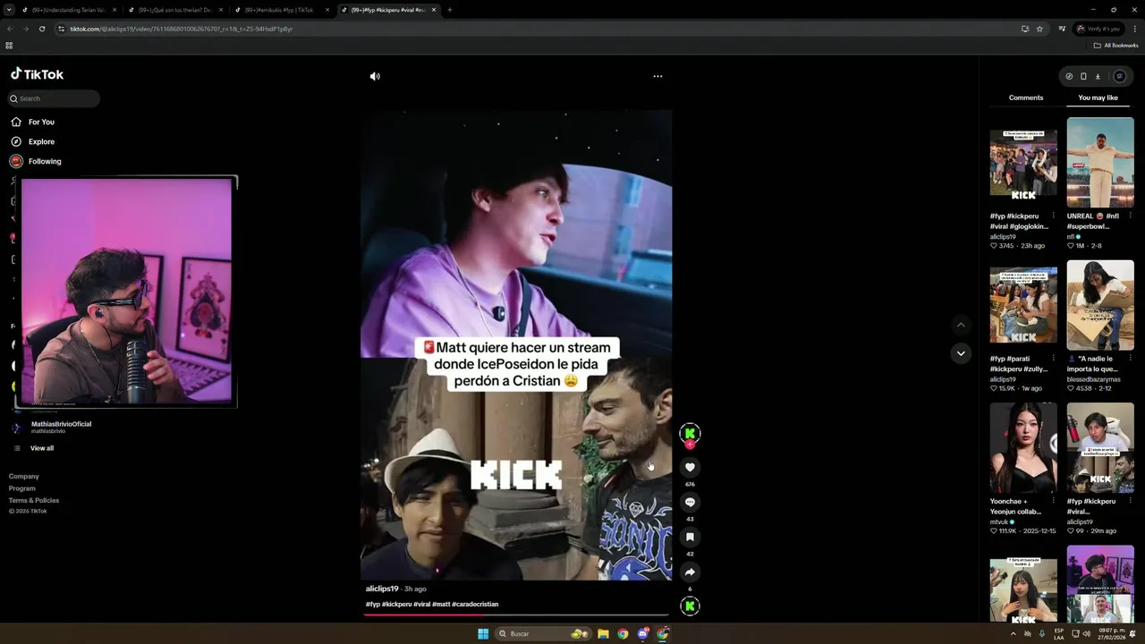The image size is (1145, 644).
Task: Open the tab search dropdown arrow
Action: [9, 10]
